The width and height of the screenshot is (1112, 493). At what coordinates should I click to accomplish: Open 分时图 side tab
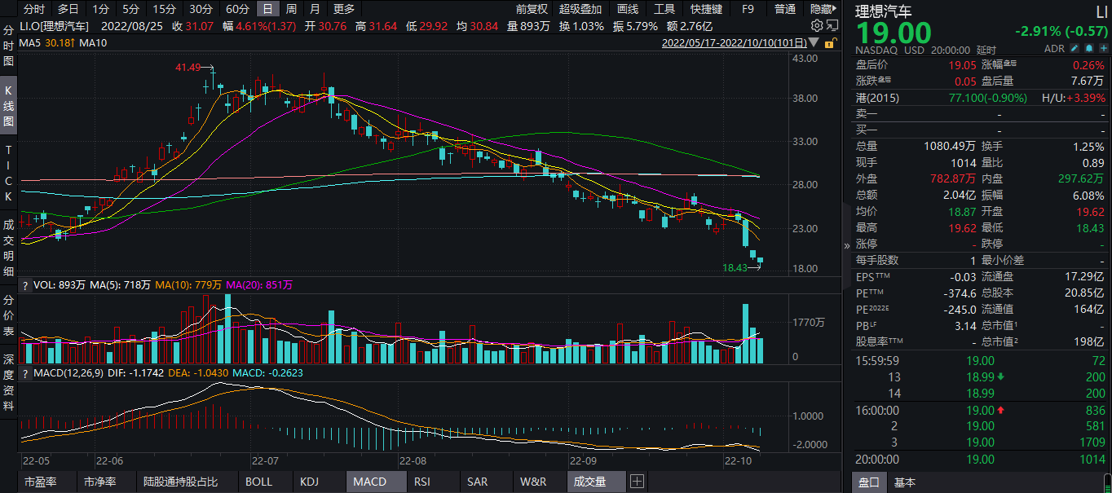pyautogui.click(x=8, y=46)
